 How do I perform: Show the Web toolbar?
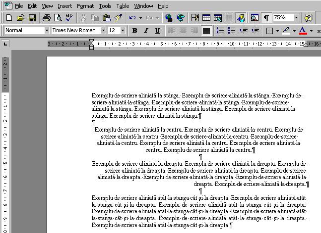tap(181, 18)
